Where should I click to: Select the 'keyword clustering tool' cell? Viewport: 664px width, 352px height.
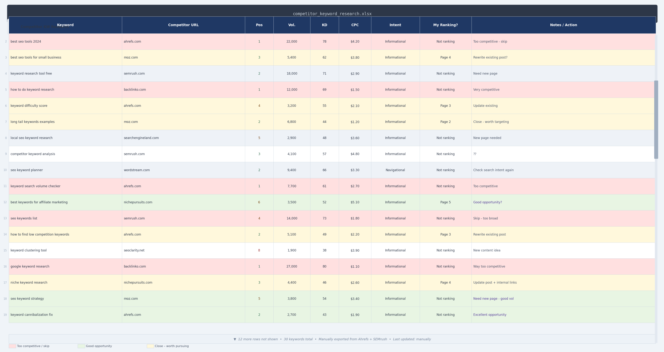(65, 250)
